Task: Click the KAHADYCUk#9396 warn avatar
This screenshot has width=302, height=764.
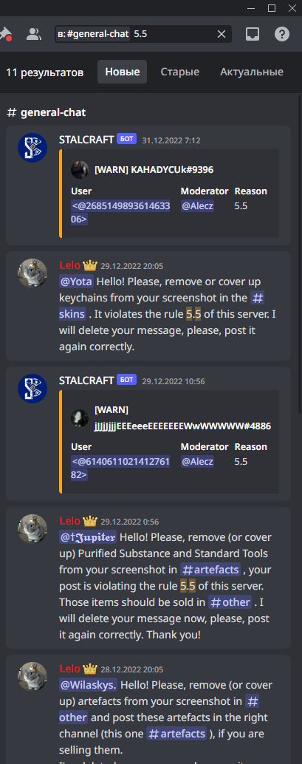Action: click(x=80, y=169)
